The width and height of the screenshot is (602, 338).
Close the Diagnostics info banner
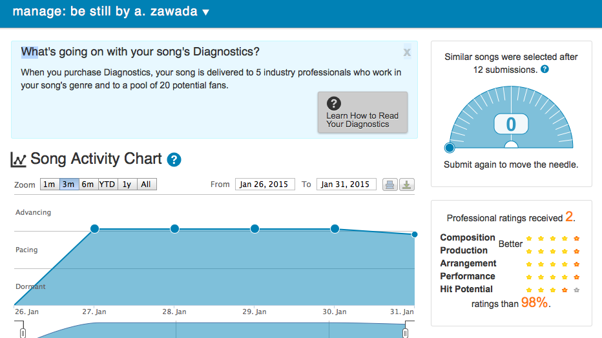click(407, 52)
